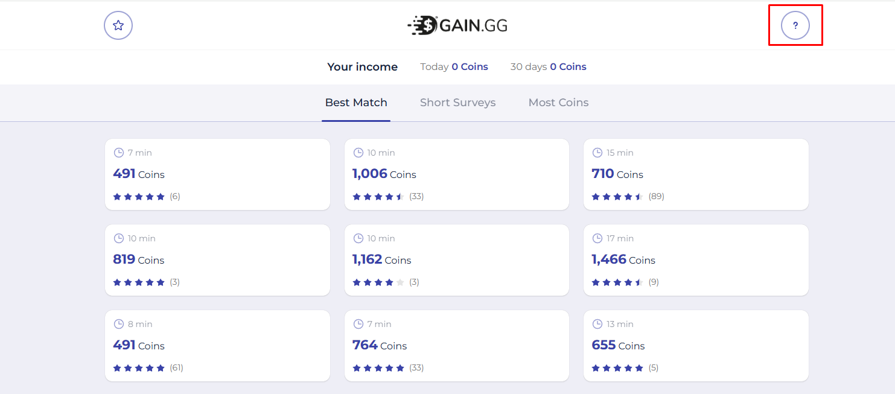Open the 819 Coins survey

pyautogui.click(x=217, y=260)
